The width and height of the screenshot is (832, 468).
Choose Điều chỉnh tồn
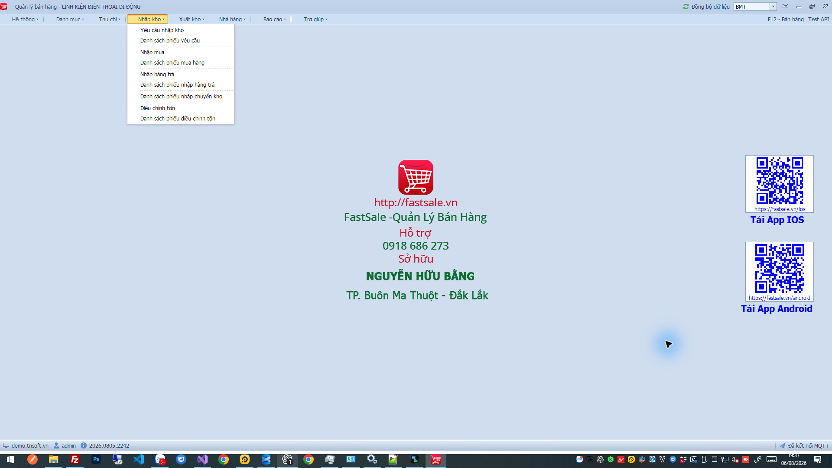coord(181,108)
